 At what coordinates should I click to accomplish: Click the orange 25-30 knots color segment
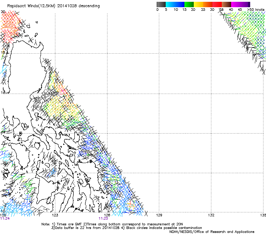pos(208,4)
